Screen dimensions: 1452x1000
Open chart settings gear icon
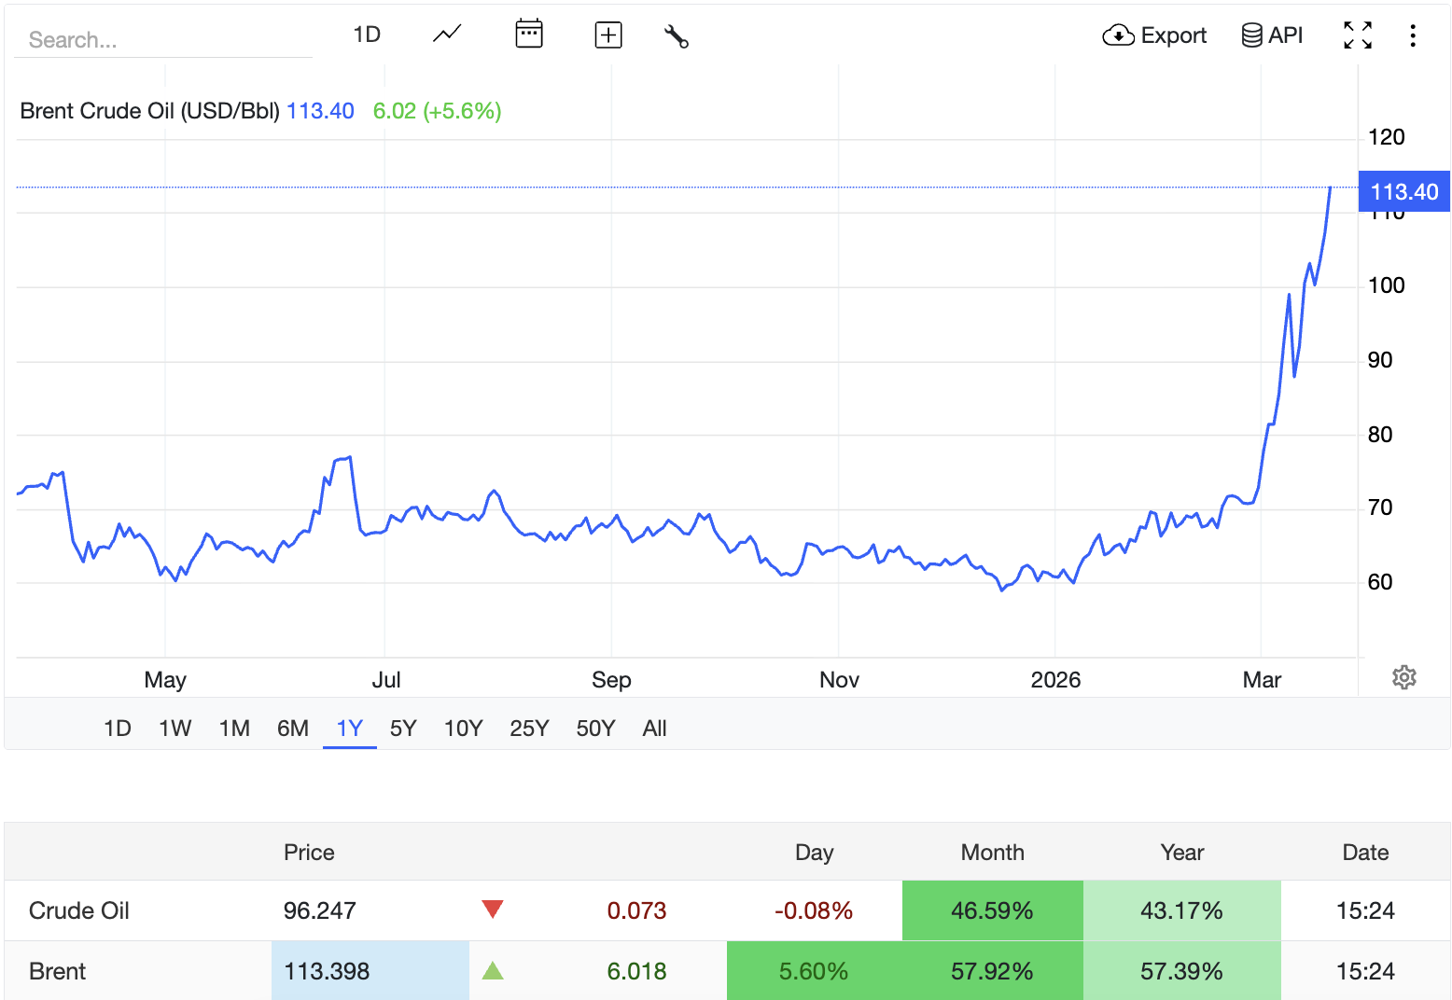coord(1403,677)
